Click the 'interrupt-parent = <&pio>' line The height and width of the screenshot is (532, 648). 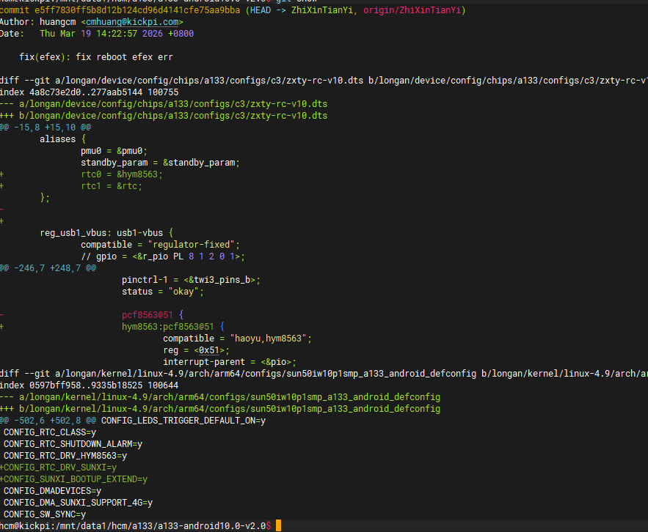pos(230,361)
